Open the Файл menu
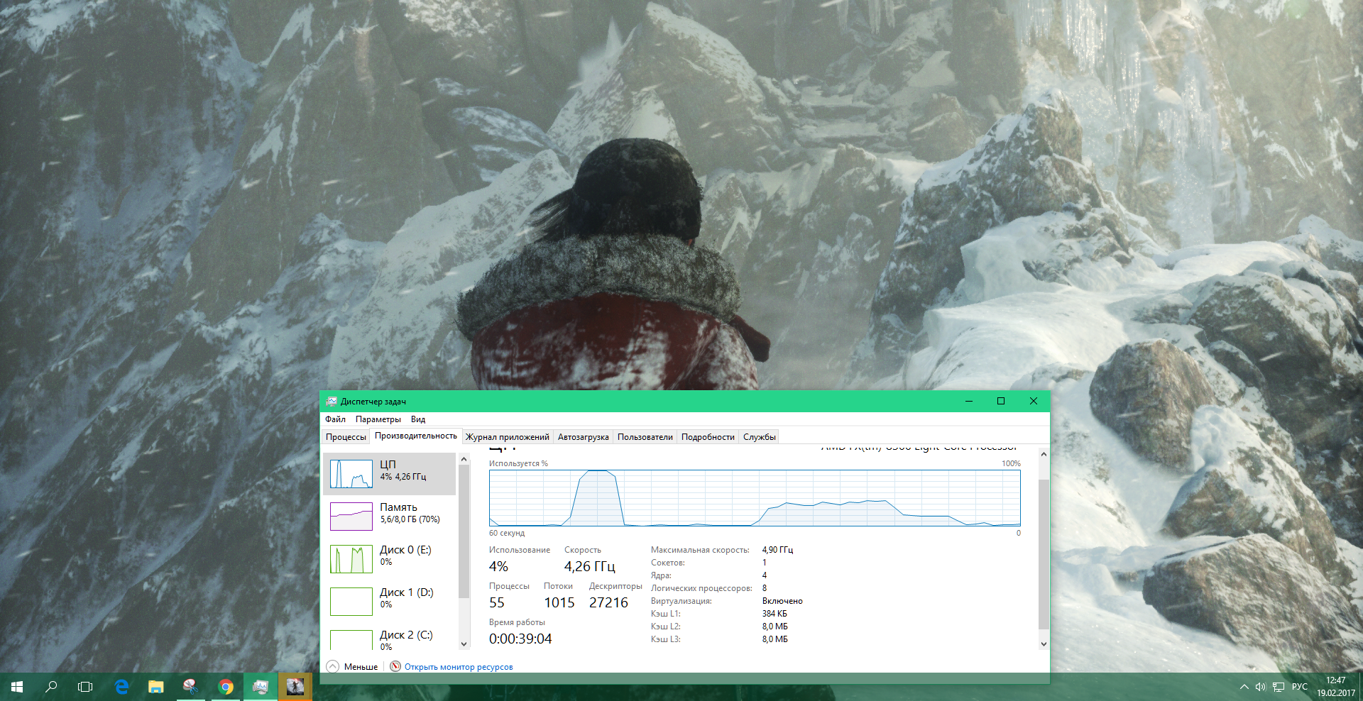Viewport: 1363px width, 701px height. (335, 419)
